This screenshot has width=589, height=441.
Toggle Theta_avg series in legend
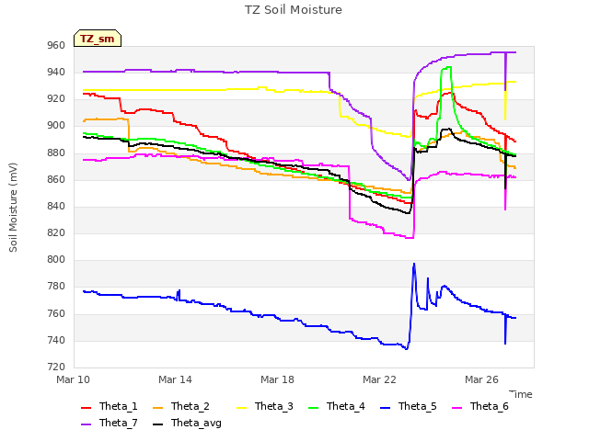point(187,423)
